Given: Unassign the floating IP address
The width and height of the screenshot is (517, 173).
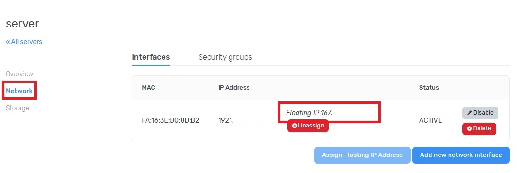Looking at the screenshot, I should (x=308, y=126).
